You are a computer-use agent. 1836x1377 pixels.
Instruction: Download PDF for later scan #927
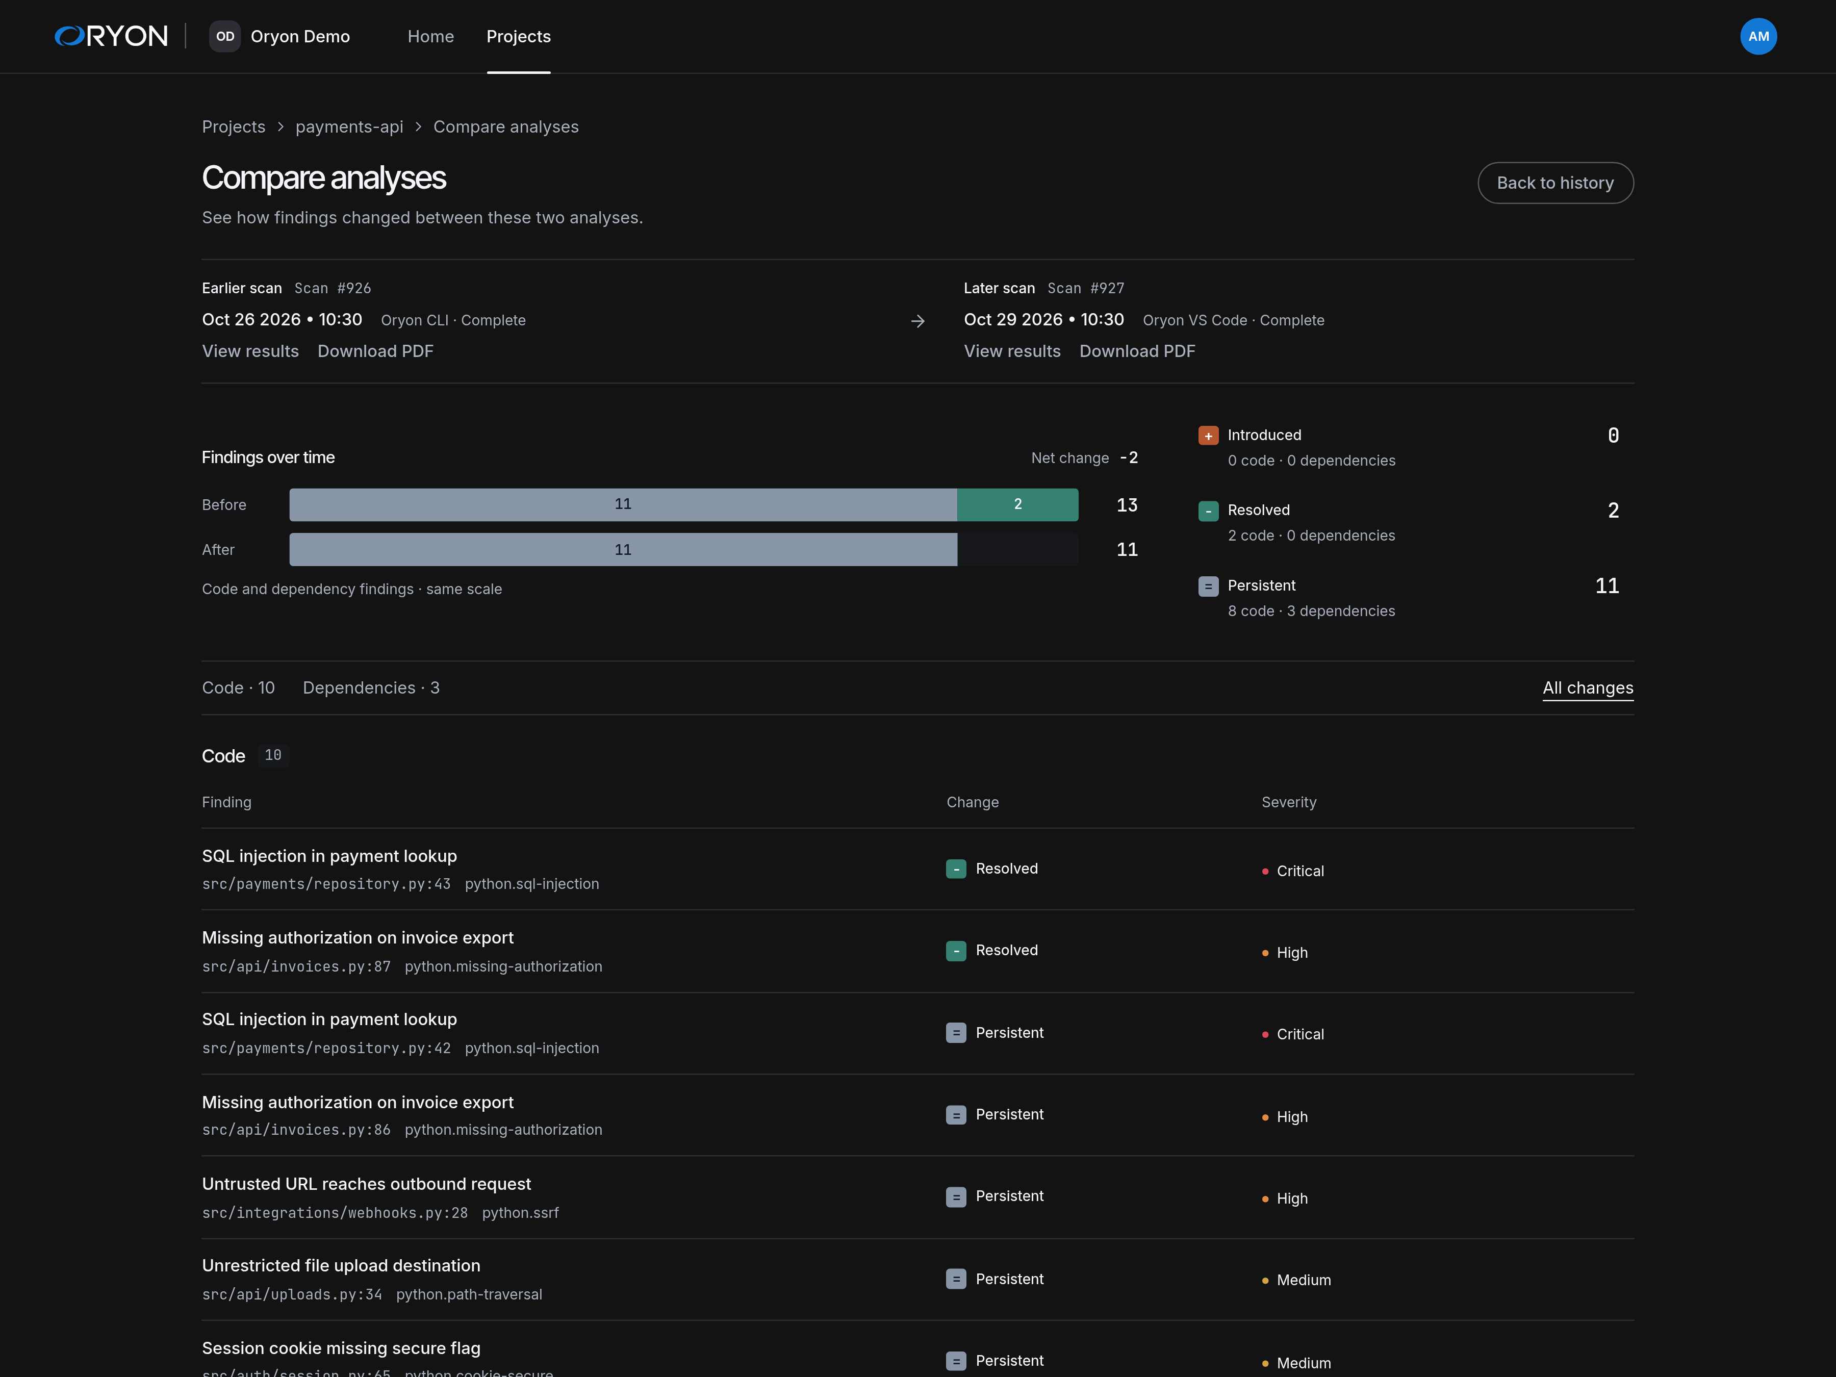coord(1137,352)
